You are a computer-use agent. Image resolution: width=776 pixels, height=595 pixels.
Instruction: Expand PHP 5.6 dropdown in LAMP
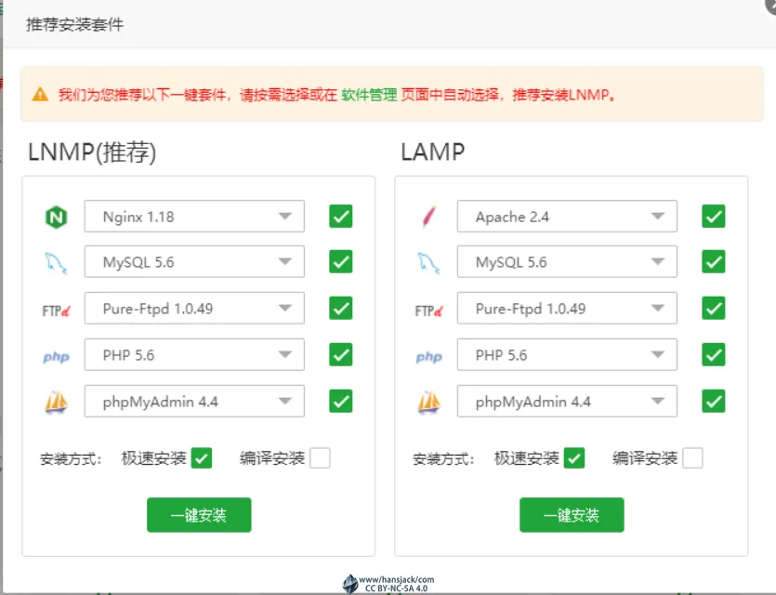(x=567, y=355)
